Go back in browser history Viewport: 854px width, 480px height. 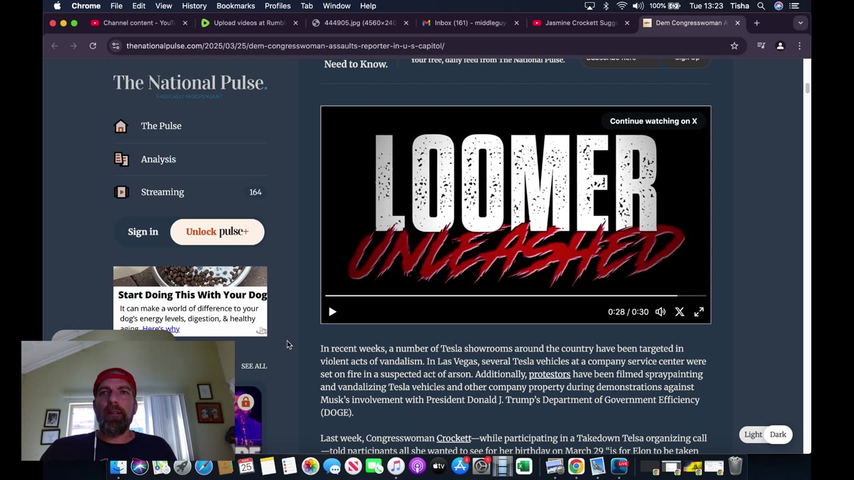tap(55, 46)
